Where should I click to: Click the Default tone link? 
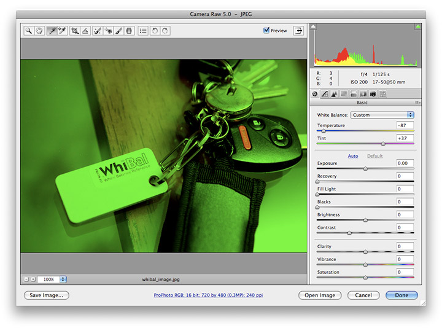[375, 156]
